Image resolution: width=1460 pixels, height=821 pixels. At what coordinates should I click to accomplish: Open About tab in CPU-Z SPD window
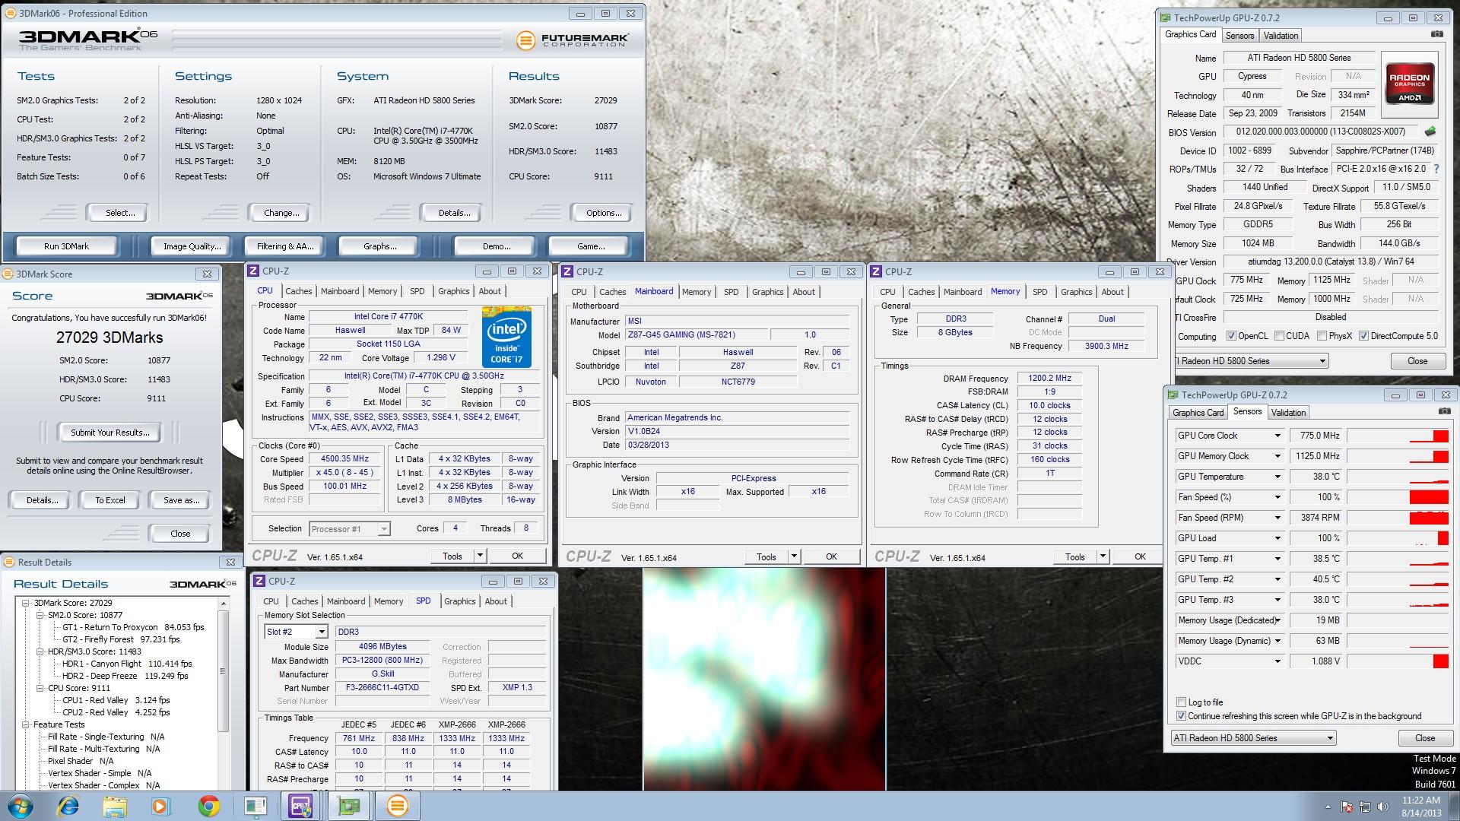496,601
